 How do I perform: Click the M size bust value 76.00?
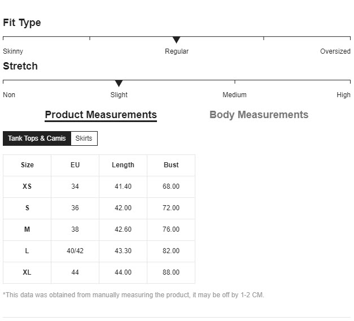click(171, 229)
